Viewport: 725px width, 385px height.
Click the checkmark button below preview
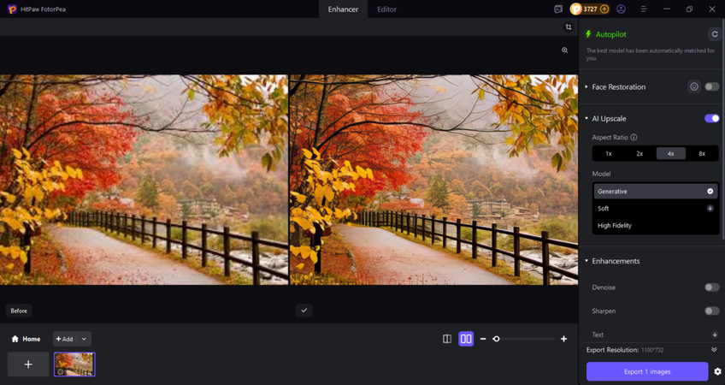pos(304,310)
